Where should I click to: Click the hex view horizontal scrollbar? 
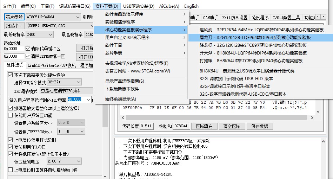click(x=218, y=117)
